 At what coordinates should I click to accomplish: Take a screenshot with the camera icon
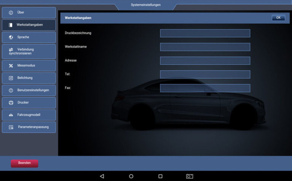[189, 176]
